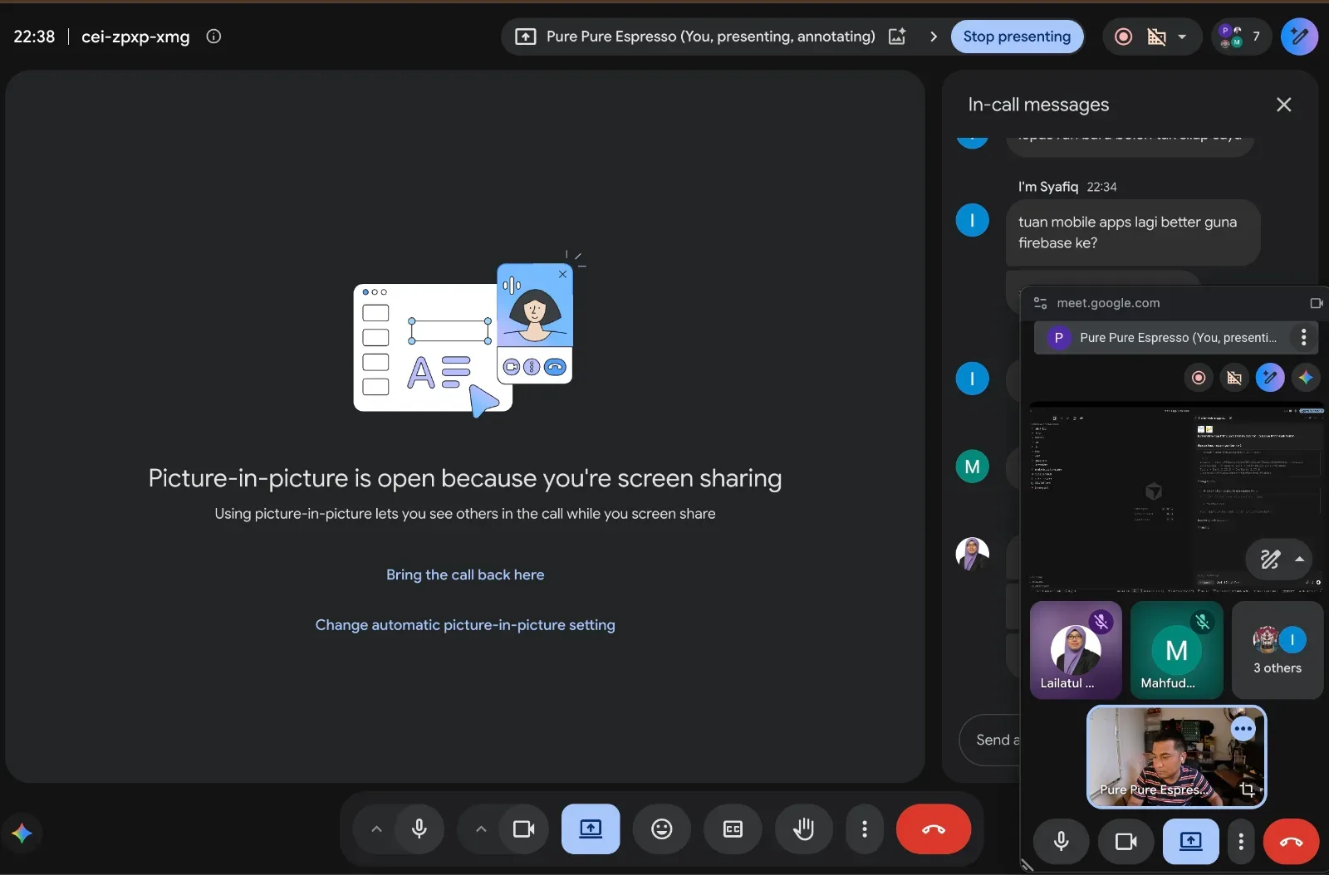Click record icon in picture-in-picture window
This screenshot has height=875, width=1329.
[x=1199, y=378]
